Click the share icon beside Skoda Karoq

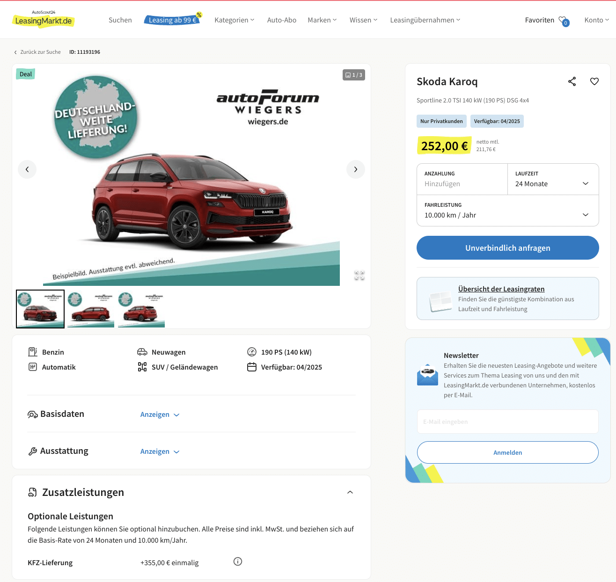pyautogui.click(x=572, y=81)
